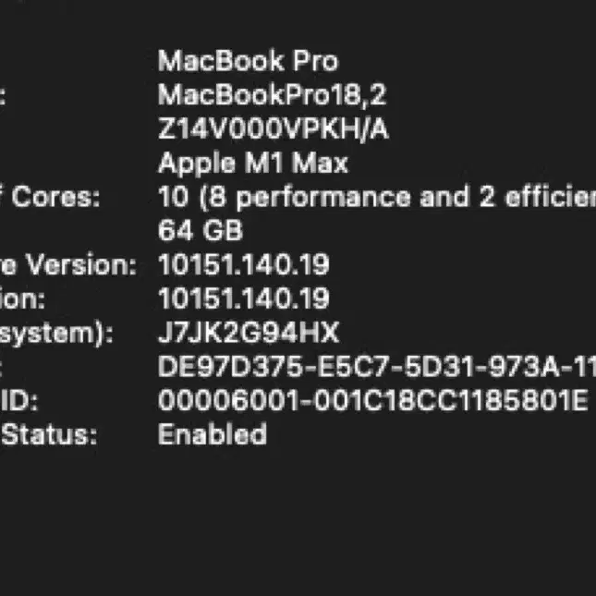
Task: Select the MacBook Pro model name text
Action: coord(248,61)
